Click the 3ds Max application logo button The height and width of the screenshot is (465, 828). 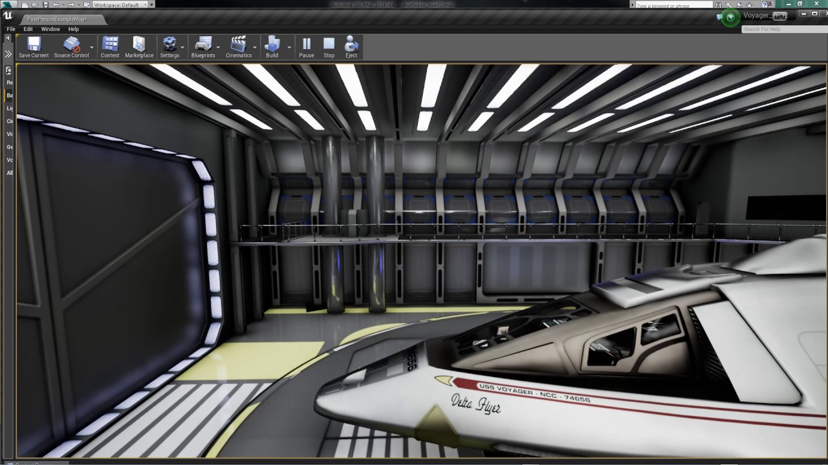pos(7,4)
